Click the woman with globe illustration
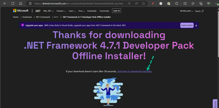The image size is (219, 108). click(x=108, y=91)
